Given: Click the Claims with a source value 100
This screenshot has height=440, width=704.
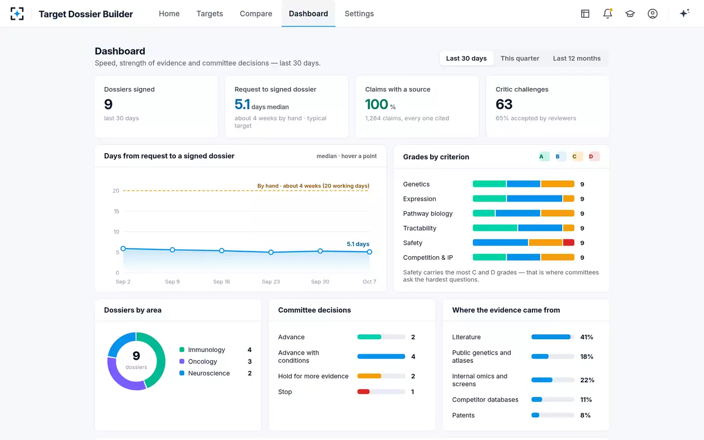Looking at the screenshot, I should (x=377, y=104).
